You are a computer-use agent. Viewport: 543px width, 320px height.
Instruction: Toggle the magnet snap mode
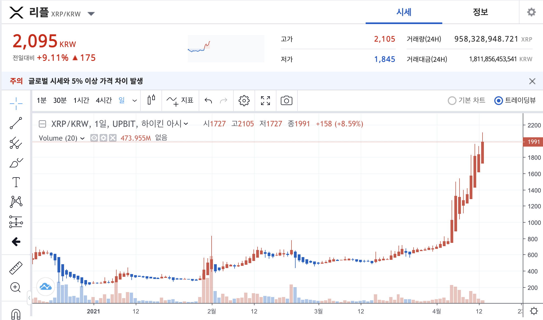point(16,314)
